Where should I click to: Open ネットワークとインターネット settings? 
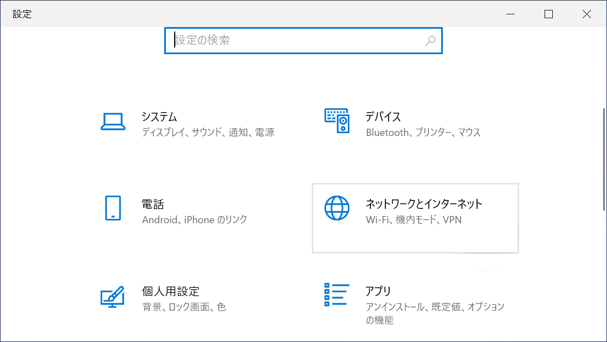tap(415, 219)
